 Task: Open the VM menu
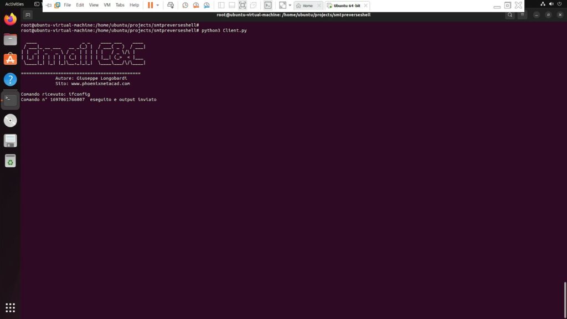point(107,5)
